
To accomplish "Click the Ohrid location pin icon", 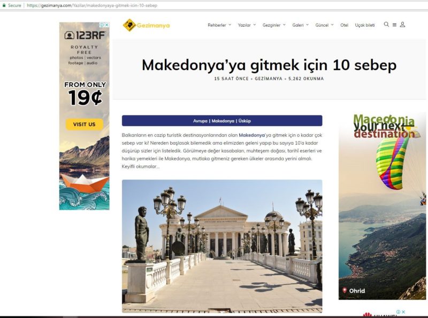I will coord(345,290).
